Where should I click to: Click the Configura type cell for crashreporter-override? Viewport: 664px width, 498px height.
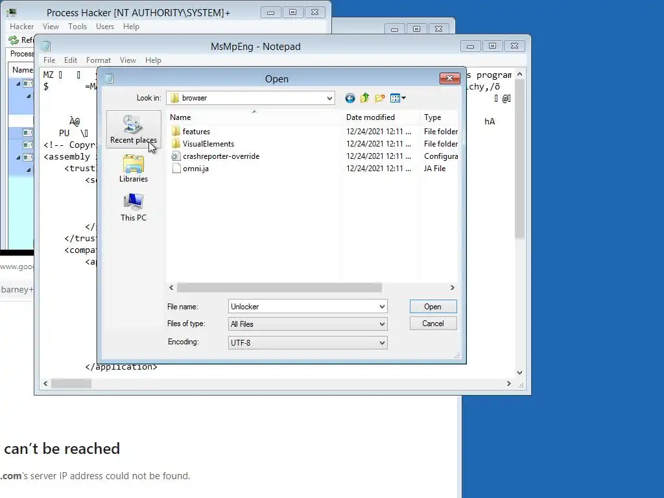pos(441,156)
